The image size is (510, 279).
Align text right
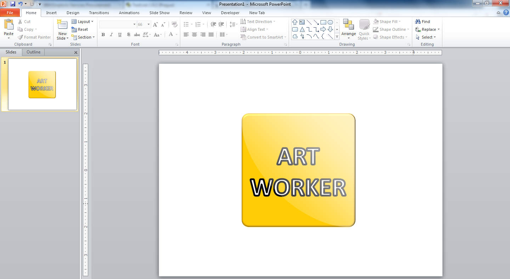pyautogui.click(x=203, y=34)
